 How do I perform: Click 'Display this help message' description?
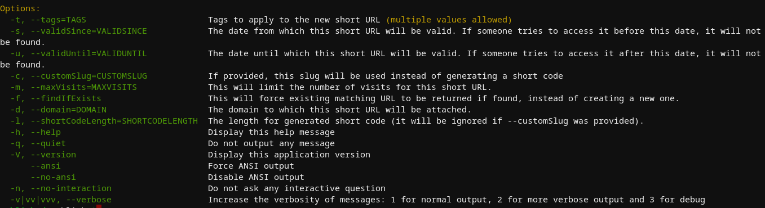271,132
